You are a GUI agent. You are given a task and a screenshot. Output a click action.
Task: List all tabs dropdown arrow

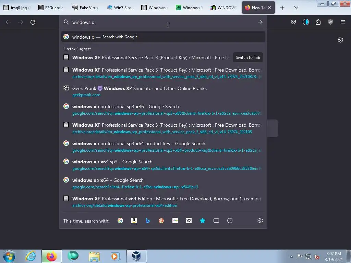296,8
